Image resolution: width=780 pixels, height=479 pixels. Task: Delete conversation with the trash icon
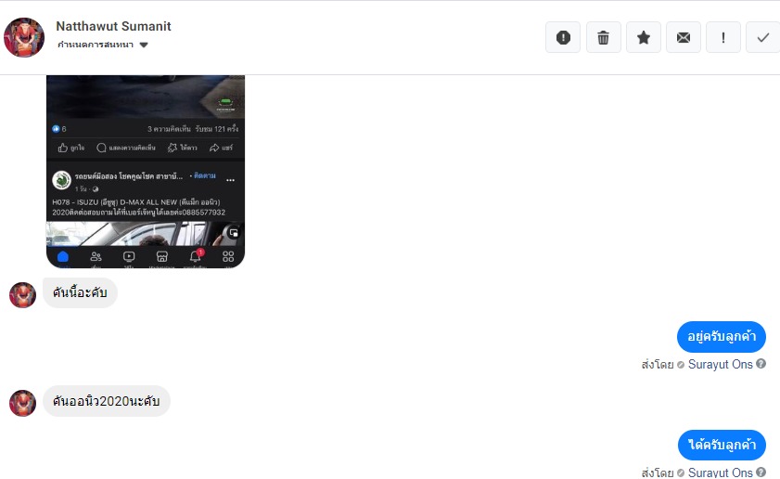[604, 37]
